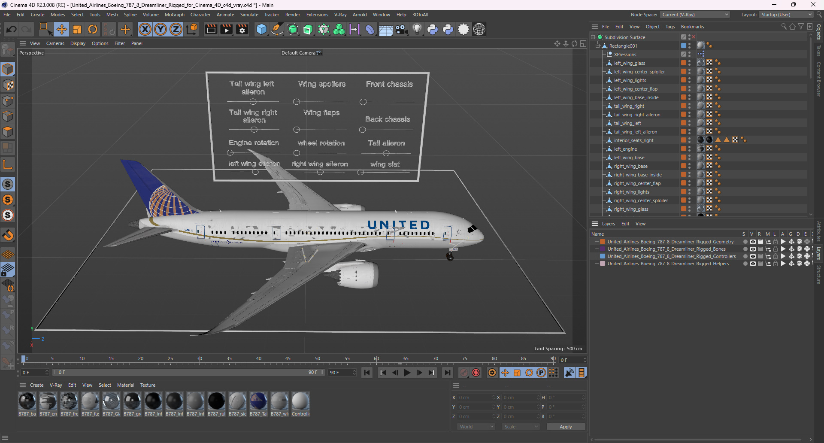Open Scale coordinate mode dropdown

tap(521, 427)
